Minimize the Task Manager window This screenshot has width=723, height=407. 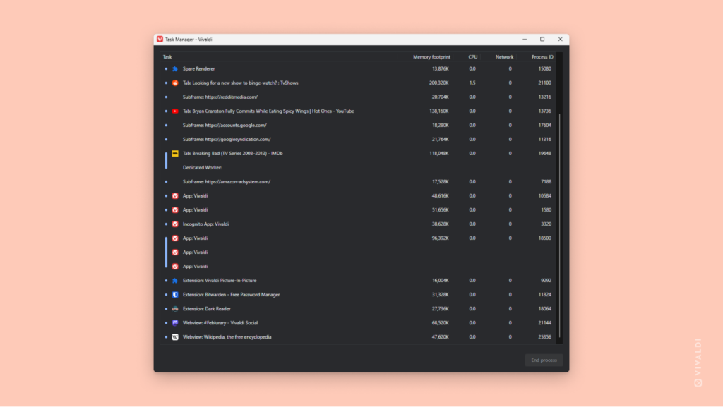(x=525, y=39)
